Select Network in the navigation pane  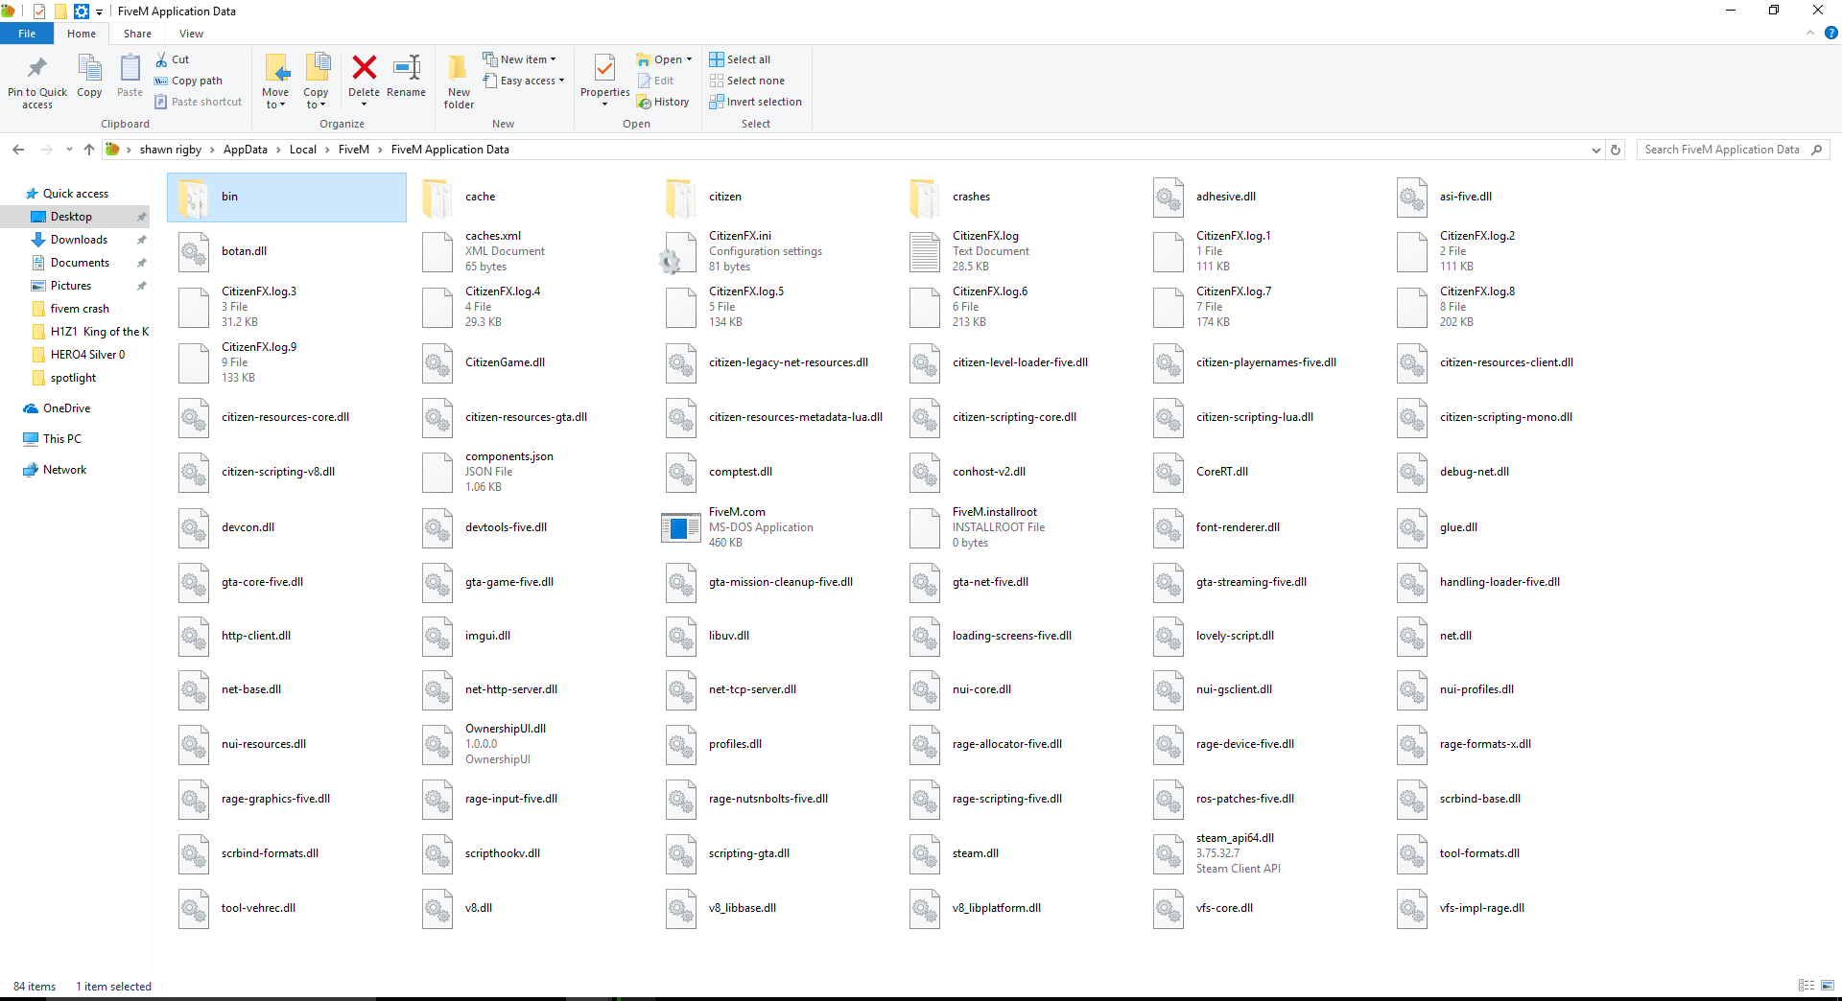tap(64, 470)
